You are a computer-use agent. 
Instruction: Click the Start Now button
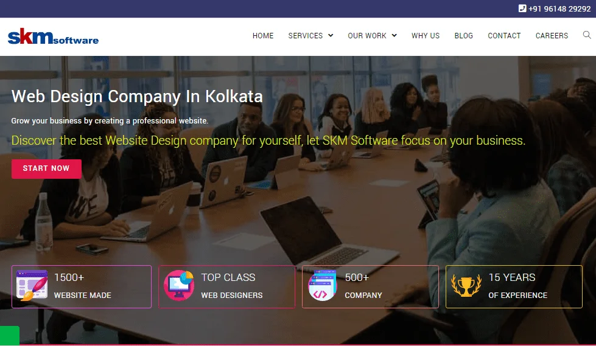coord(46,168)
